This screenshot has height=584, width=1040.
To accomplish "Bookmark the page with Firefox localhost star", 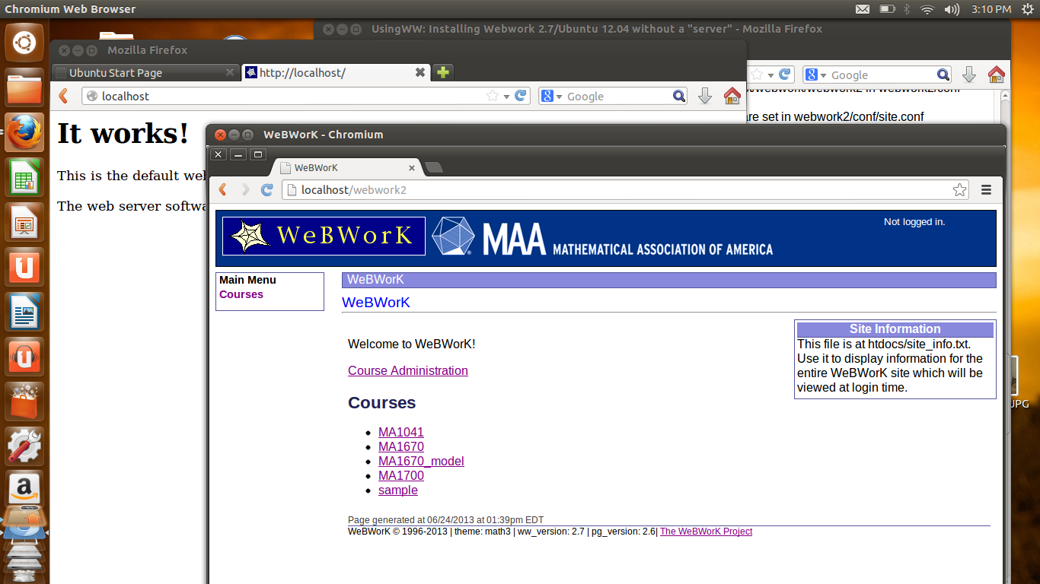I will [492, 97].
